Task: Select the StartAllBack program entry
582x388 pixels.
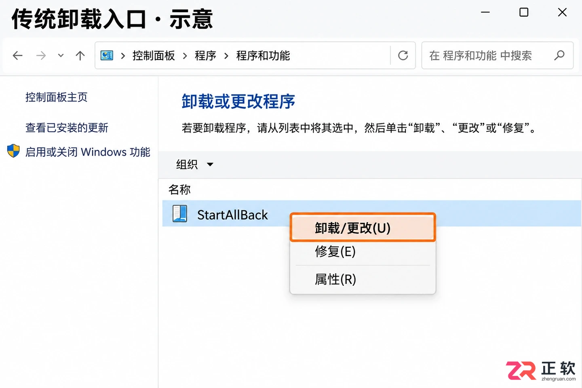Action: click(x=372, y=213)
